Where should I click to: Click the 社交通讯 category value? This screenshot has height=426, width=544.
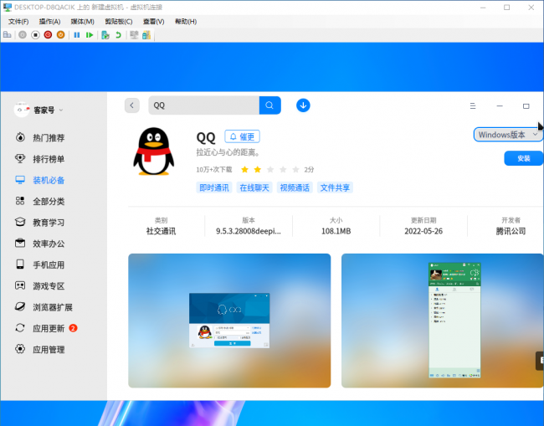(161, 231)
